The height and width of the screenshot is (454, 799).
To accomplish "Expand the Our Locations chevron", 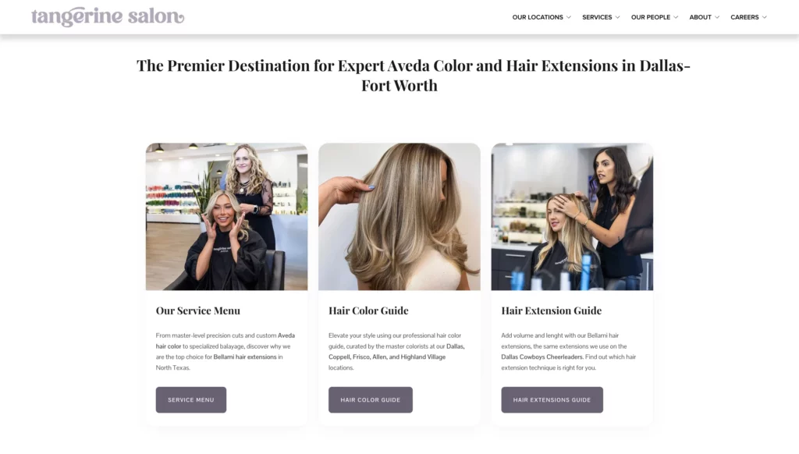I will point(569,17).
